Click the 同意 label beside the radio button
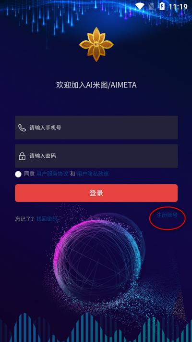This screenshot has width=192, height=342. pos(29,174)
